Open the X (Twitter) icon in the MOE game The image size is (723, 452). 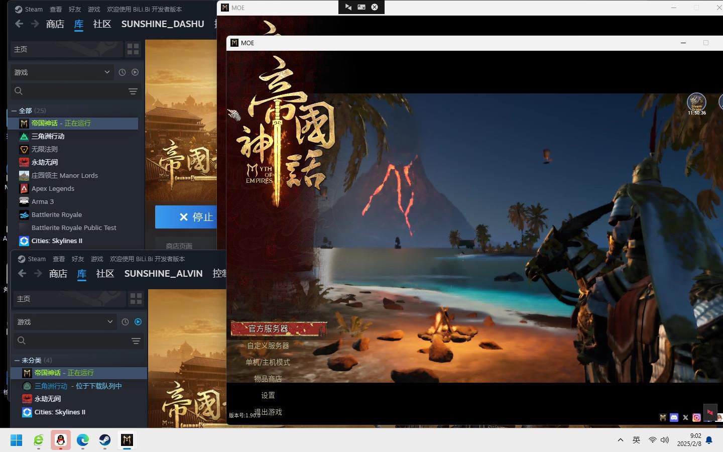coord(685,417)
